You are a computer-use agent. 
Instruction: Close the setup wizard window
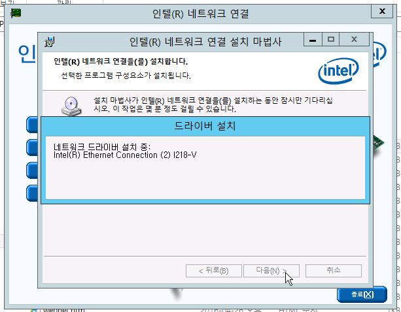354,40
